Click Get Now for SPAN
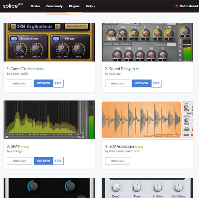 coord(44,161)
